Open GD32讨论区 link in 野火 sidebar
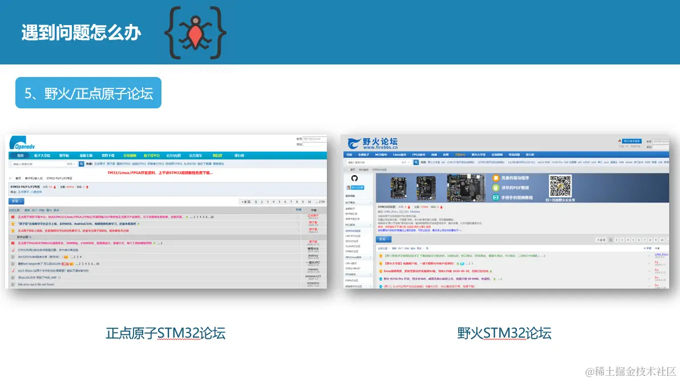680x381 pixels. point(352,241)
